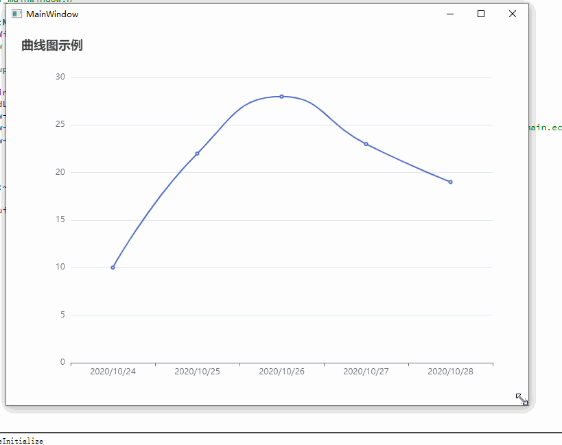
Task: Select the last data point near 2020/10/28
Action: pyautogui.click(x=450, y=182)
